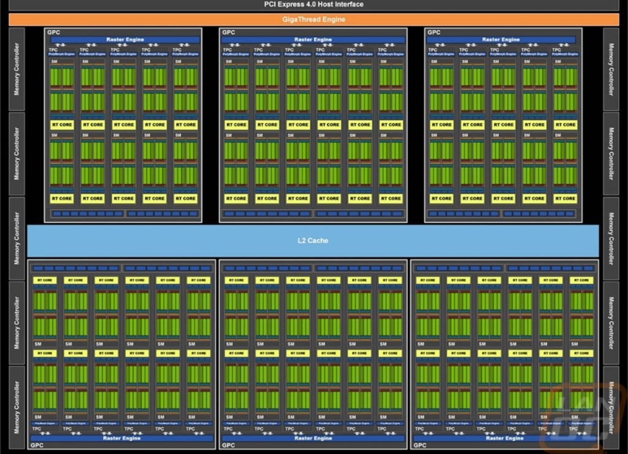
Task: Select the Raster Engine in the bottom-right GPC
Action: tap(505, 438)
